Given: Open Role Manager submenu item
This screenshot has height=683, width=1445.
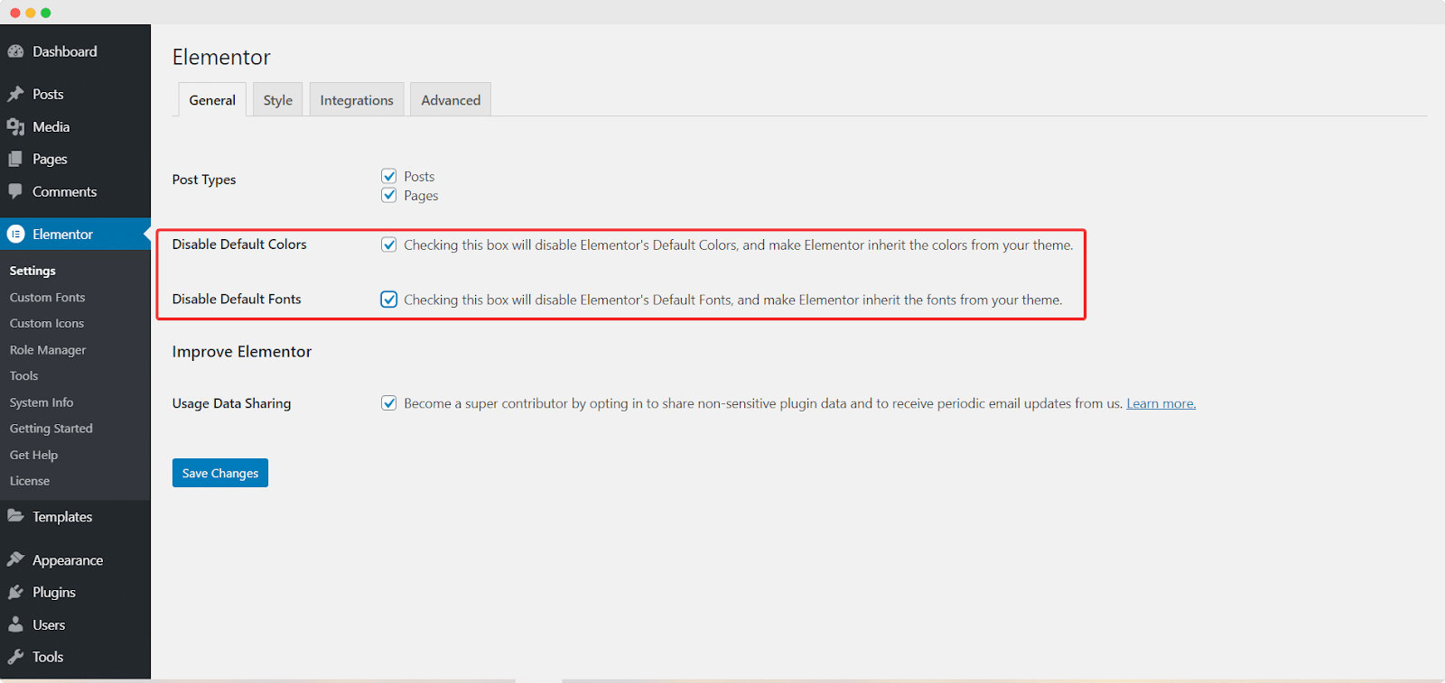Looking at the screenshot, I should (48, 350).
